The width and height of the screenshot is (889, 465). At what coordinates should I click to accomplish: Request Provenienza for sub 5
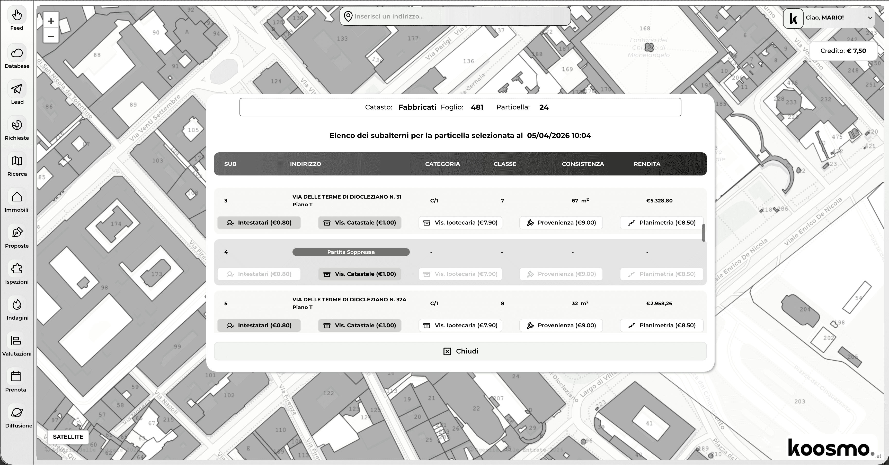click(561, 325)
